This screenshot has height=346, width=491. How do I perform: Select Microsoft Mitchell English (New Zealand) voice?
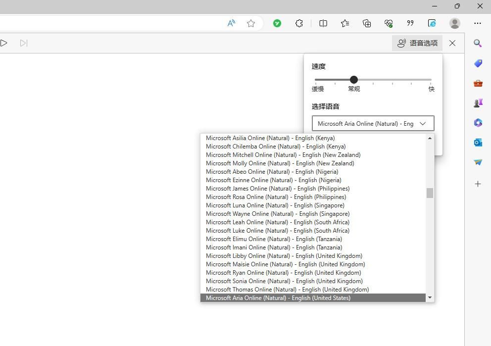click(x=313, y=155)
